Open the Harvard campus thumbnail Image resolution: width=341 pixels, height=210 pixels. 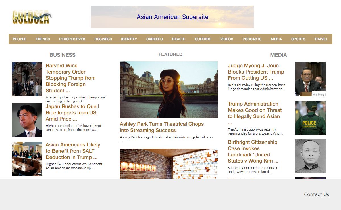(x=27, y=79)
